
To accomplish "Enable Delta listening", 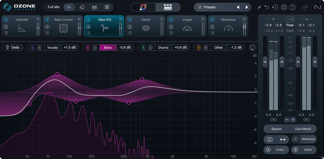I will pos(13,47).
